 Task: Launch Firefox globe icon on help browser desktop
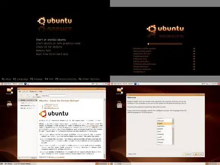(x=25, y=84)
